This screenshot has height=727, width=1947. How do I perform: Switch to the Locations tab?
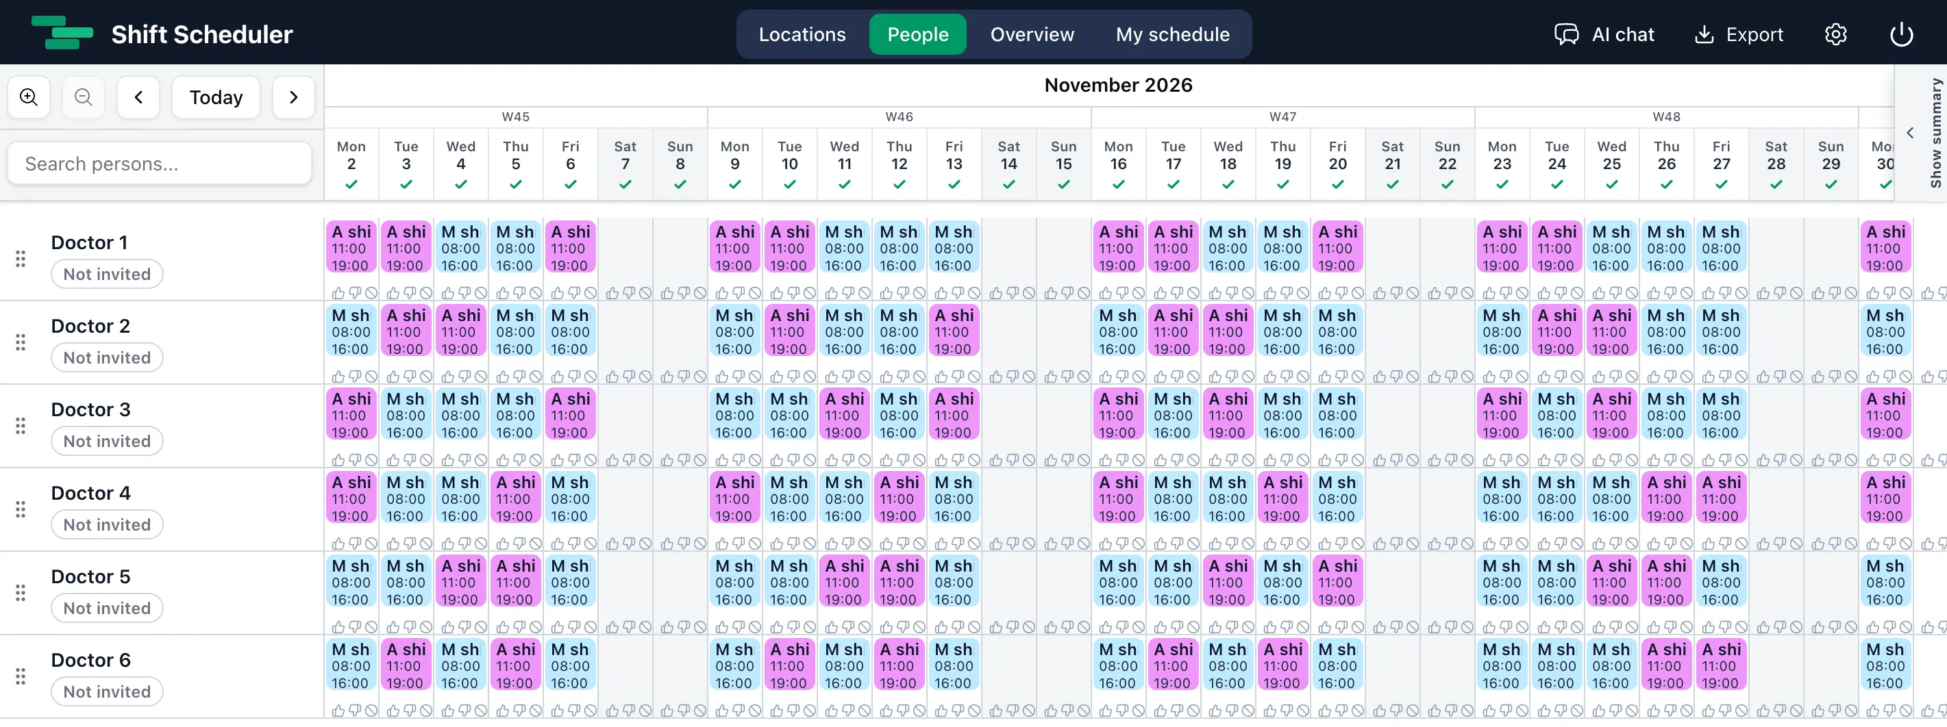tap(802, 34)
